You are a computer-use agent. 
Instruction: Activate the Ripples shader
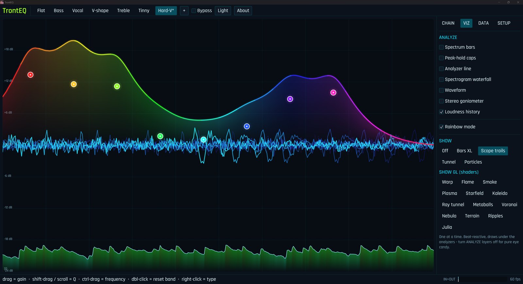click(496, 216)
